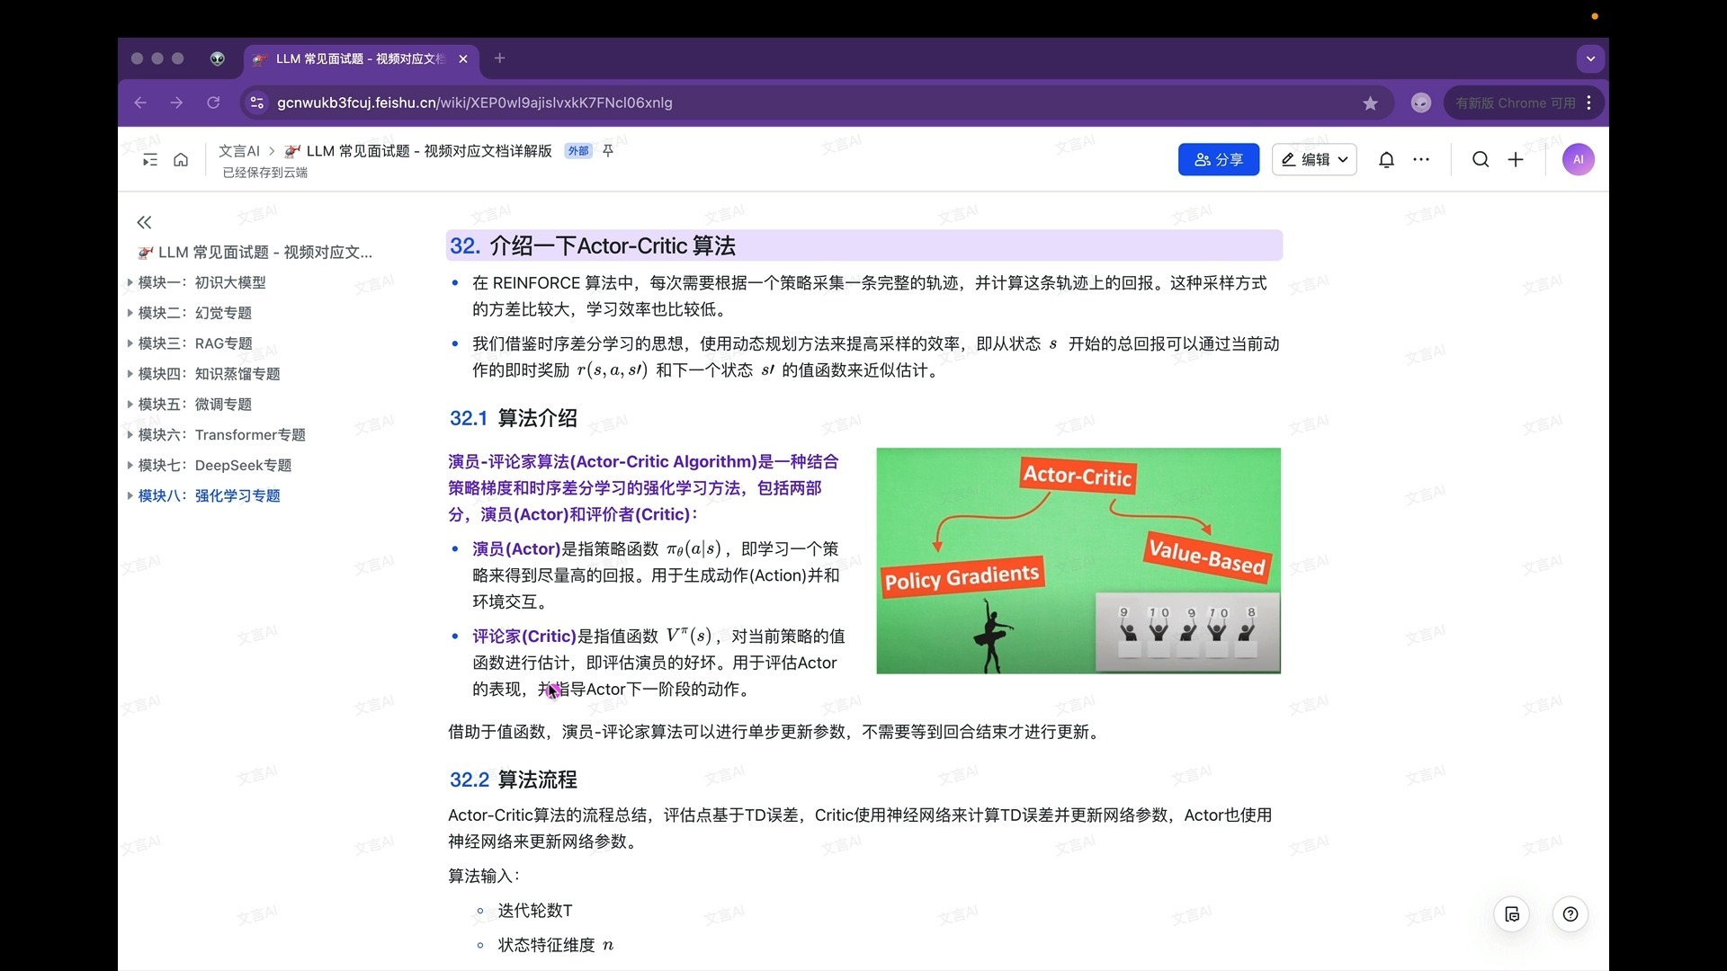The image size is (1727, 971).
Task: Open the more options ellipsis
Action: point(1421,160)
